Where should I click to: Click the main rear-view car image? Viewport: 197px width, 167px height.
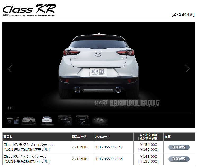[x=99, y=66]
